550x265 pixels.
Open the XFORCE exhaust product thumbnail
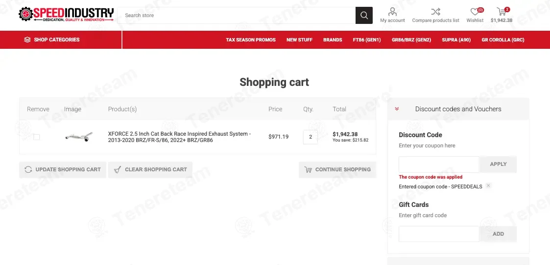pyautogui.click(x=79, y=137)
